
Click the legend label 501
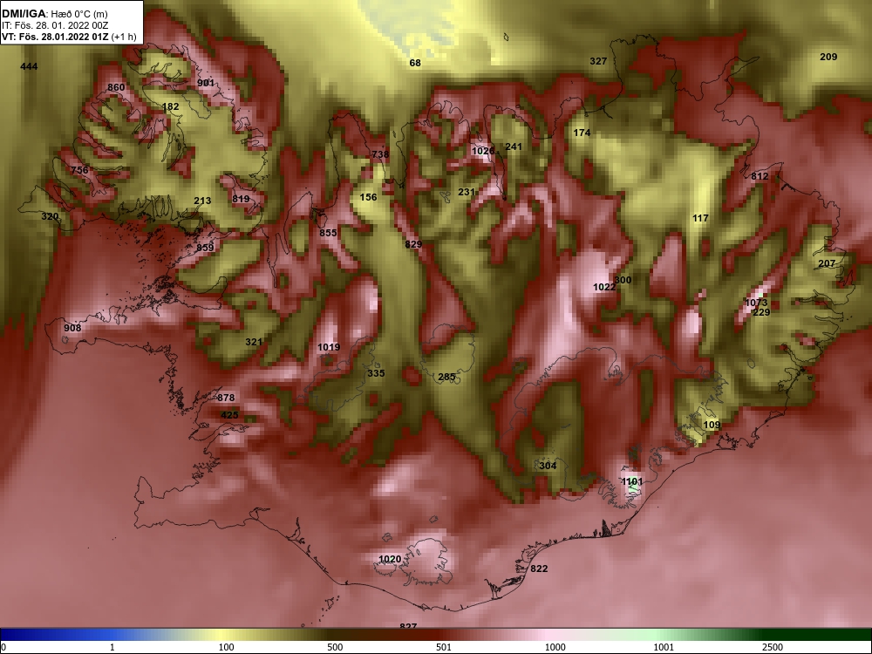[x=443, y=647]
